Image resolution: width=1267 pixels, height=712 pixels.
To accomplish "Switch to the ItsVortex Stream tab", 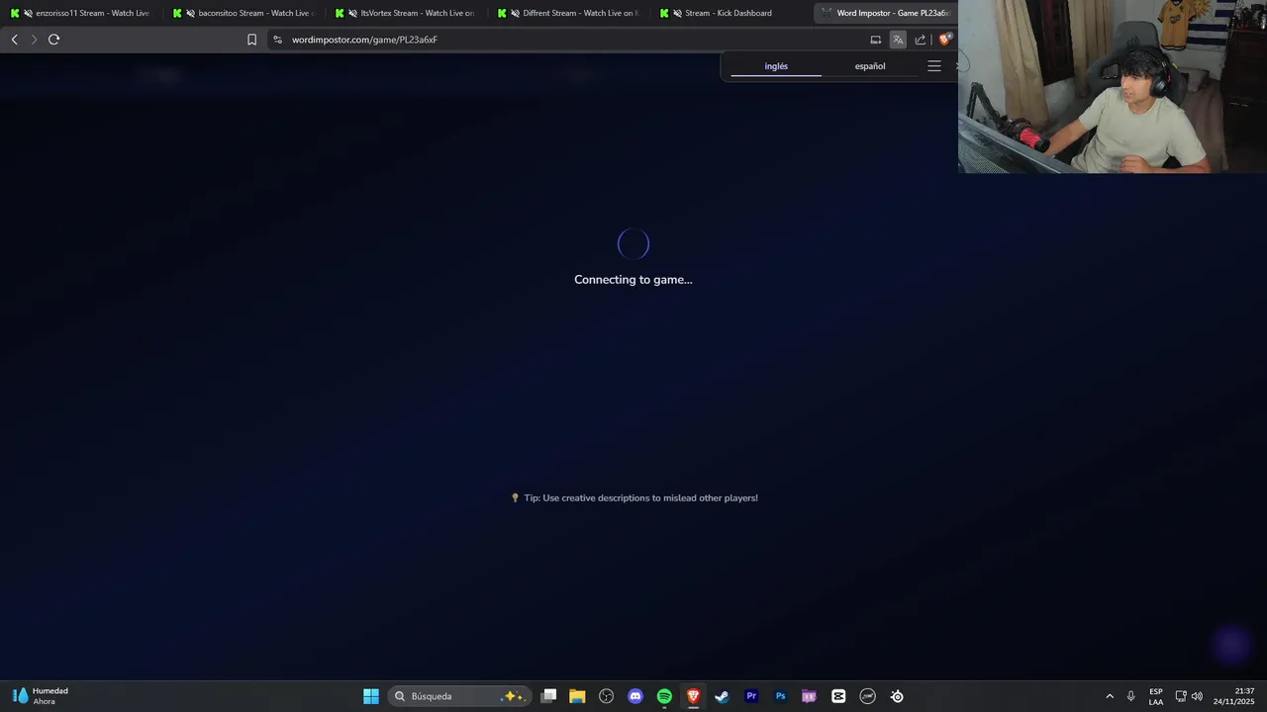I will click(405, 13).
